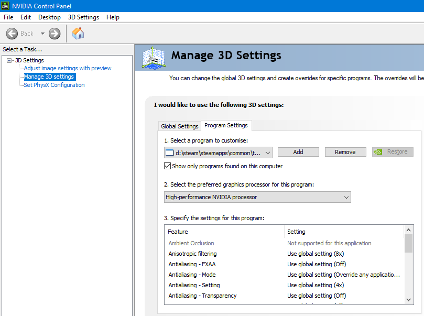Image resolution: width=424 pixels, height=316 pixels.
Task: Click the Back arrow icon
Action: click(12, 34)
